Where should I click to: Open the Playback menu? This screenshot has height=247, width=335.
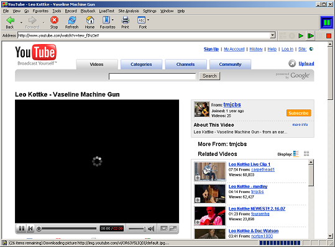click(88, 11)
